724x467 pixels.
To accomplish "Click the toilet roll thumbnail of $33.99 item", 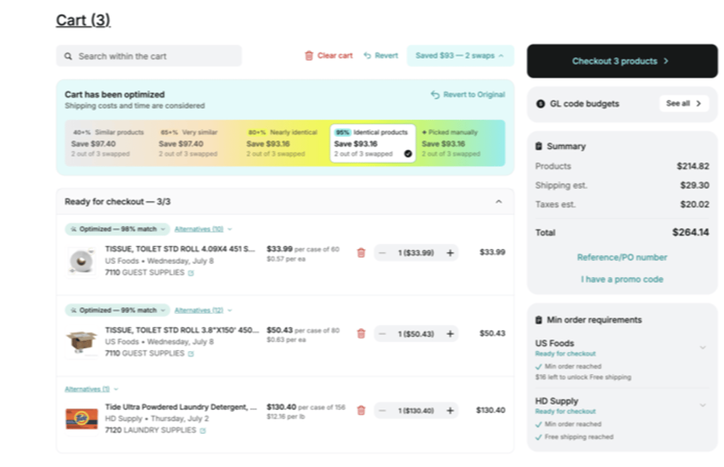I will pos(81,261).
